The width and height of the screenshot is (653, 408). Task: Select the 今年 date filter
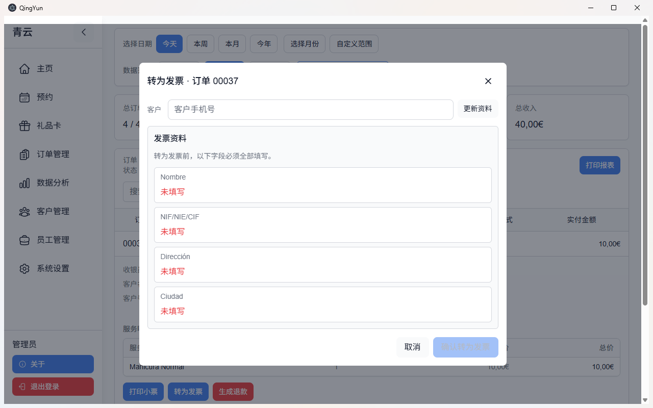point(264,44)
